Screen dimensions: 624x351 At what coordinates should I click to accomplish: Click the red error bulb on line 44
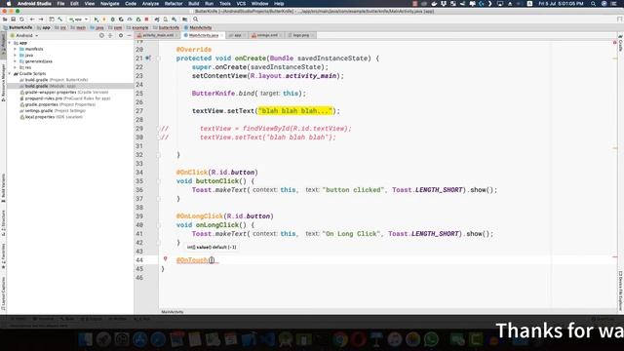165,259
